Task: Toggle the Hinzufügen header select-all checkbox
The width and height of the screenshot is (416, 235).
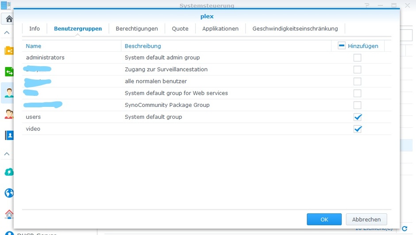Action: (342, 45)
